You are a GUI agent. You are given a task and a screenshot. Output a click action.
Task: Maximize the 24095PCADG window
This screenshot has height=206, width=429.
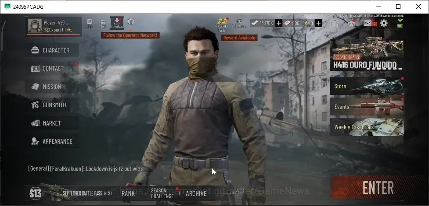coord(398,7)
